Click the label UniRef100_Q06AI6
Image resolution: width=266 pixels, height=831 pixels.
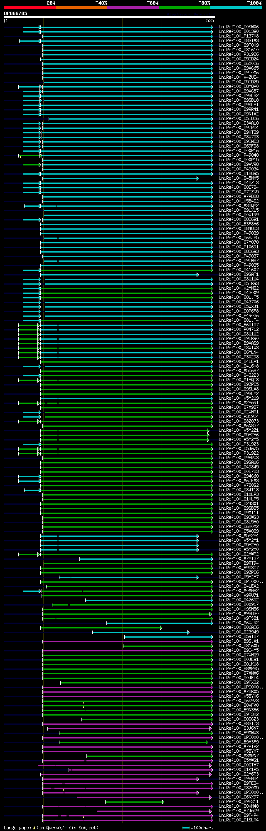coord(239,628)
